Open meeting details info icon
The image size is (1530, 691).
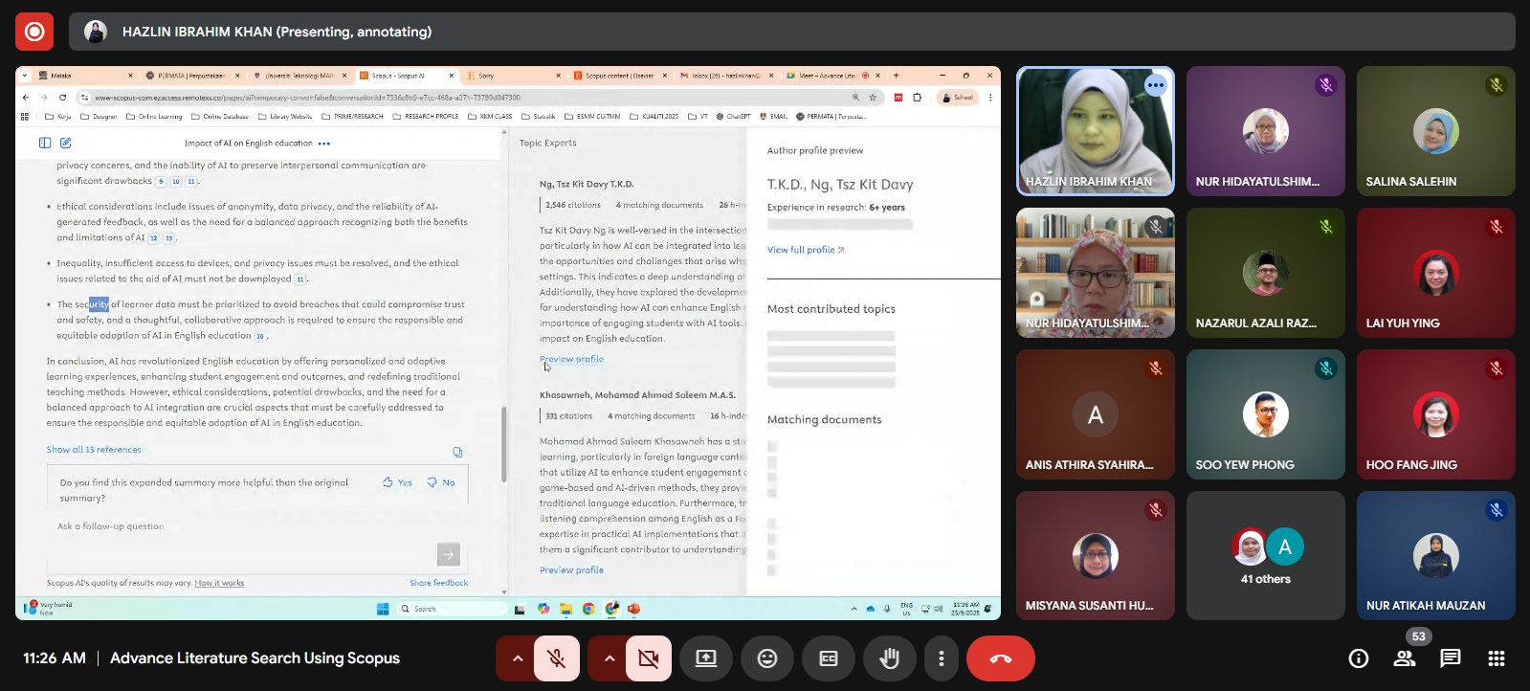click(1358, 658)
